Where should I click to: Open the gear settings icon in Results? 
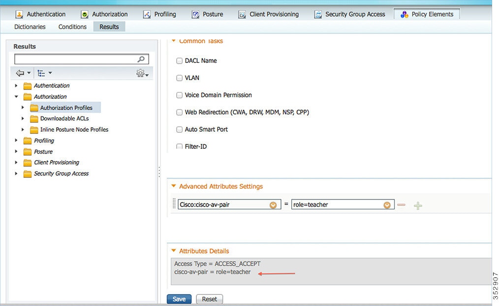pos(140,73)
